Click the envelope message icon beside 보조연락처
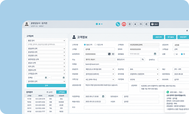Screen dimensions: 189x114 (x=113, y=54)
